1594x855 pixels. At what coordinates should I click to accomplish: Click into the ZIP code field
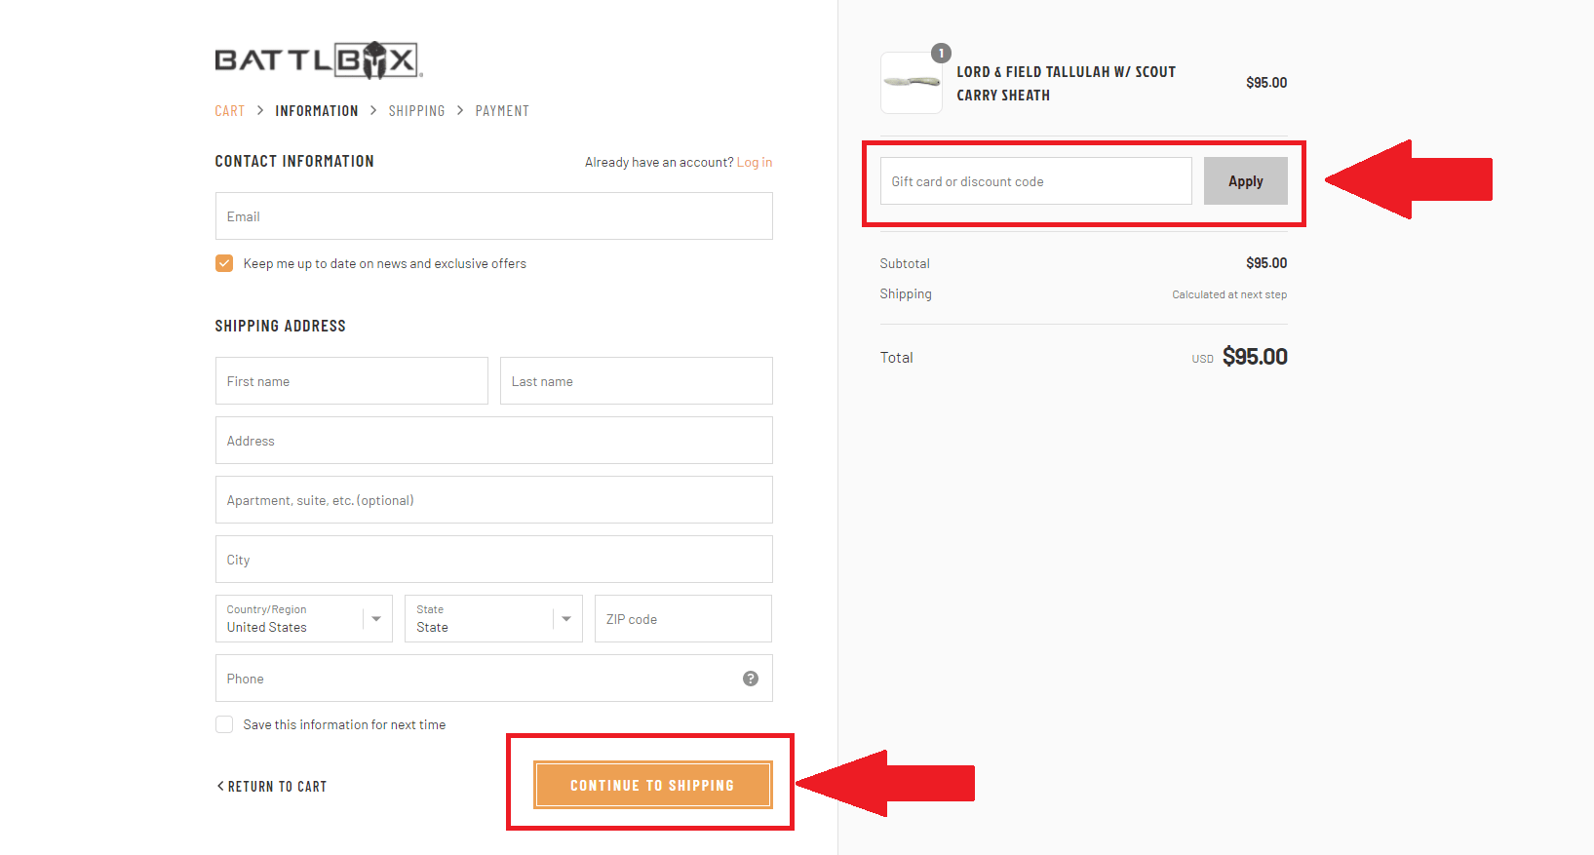682,619
